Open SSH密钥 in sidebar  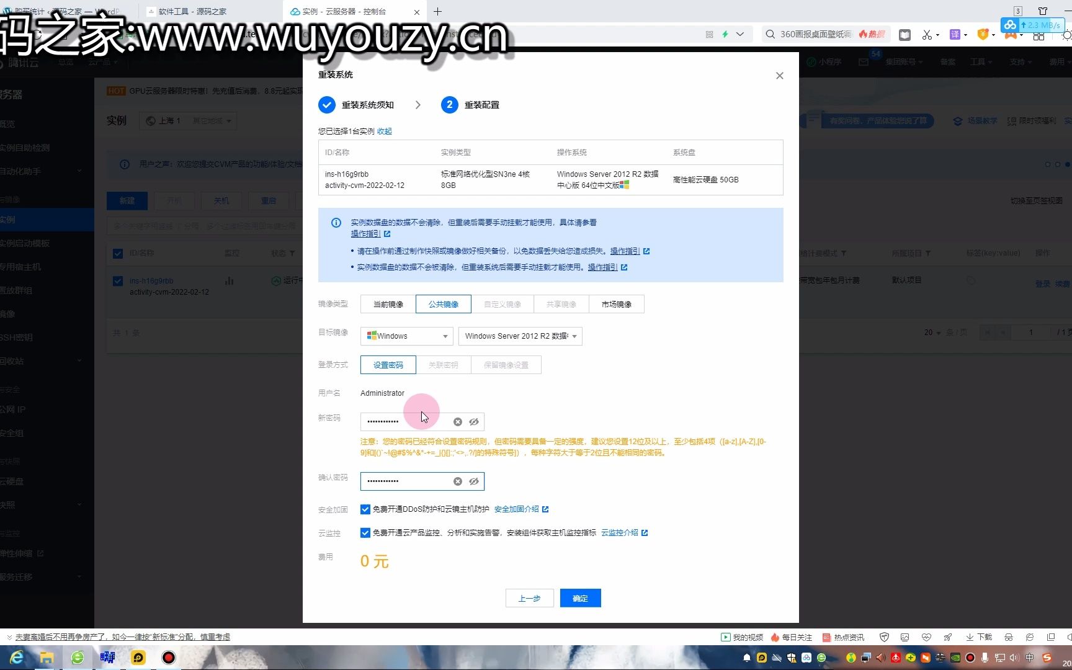click(17, 337)
